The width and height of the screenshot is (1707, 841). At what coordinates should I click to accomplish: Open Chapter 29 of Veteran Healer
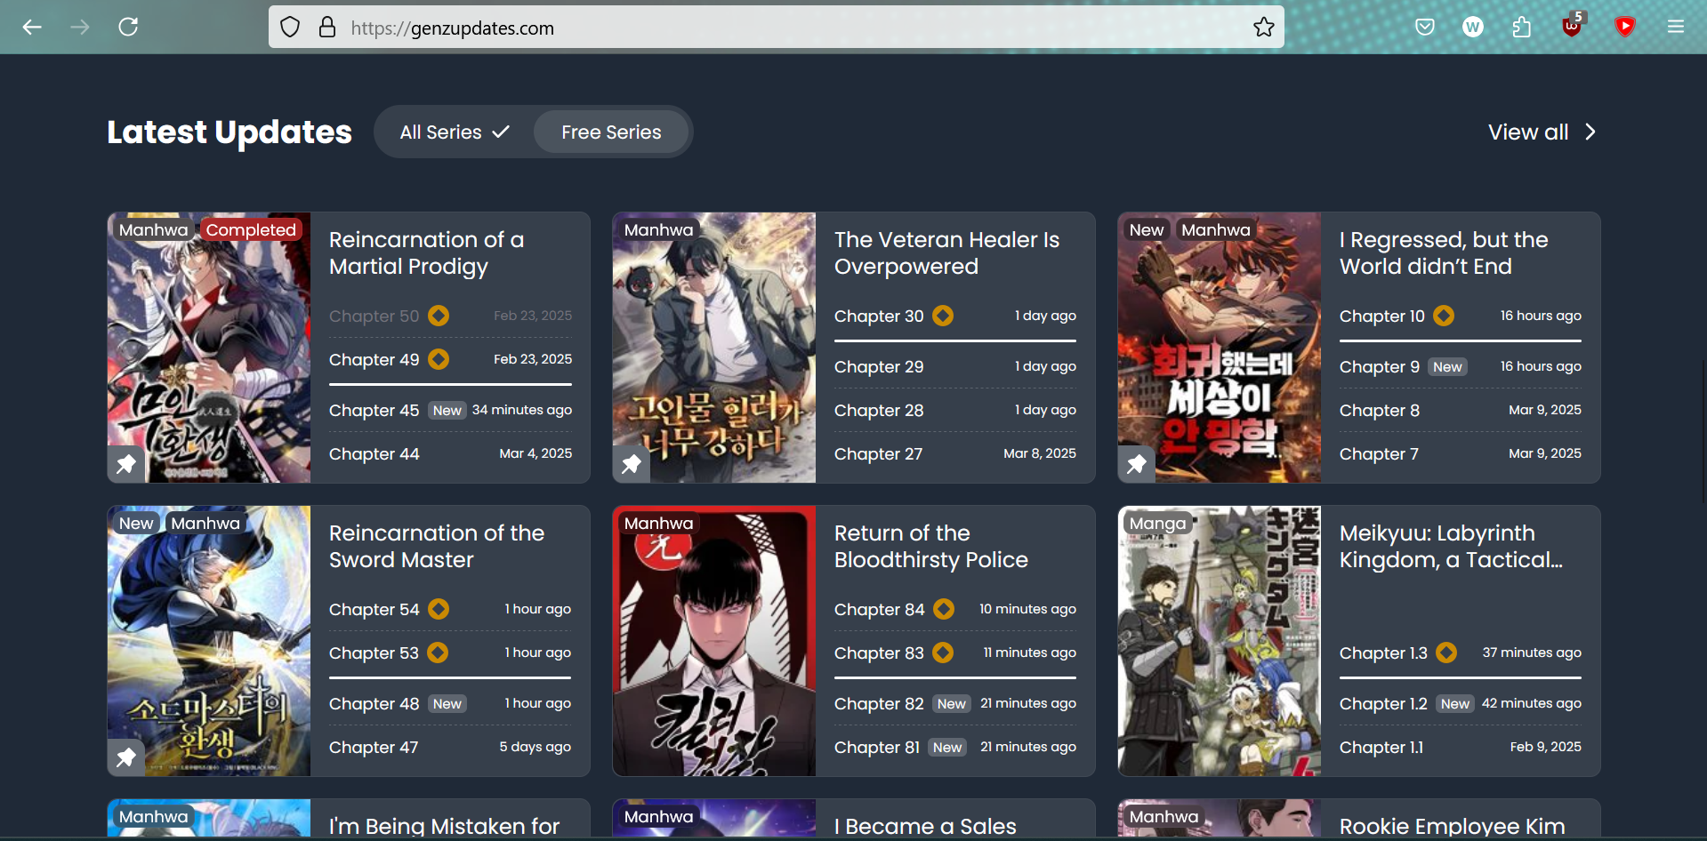pos(879,367)
